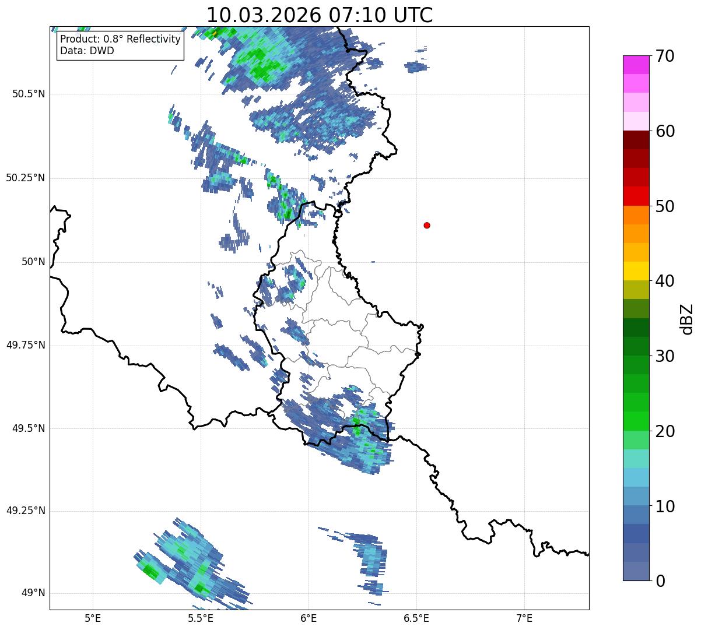Click the red location marker dot
Image resolution: width=701 pixels, height=630 pixels.
click(427, 225)
